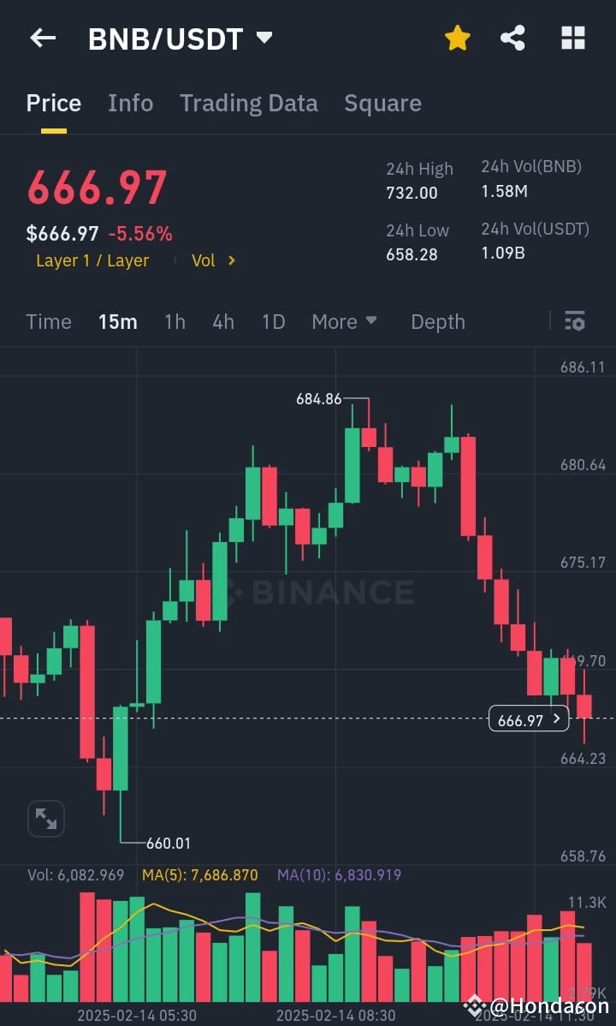The width and height of the screenshot is (616, 1026).
Task: Switch chart to the 1h interval
Action: pos(175,321)
